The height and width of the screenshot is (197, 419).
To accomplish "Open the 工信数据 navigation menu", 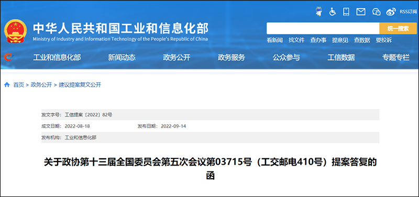I will pos(341,57).
